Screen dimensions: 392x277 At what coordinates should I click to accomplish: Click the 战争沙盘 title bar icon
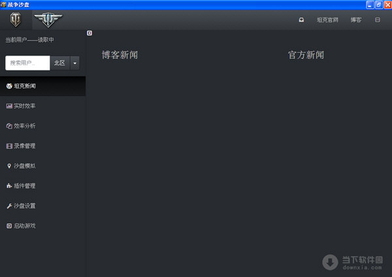click(3, 5)
